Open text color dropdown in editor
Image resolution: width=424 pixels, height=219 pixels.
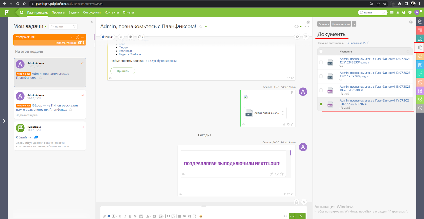click(148, 216)
